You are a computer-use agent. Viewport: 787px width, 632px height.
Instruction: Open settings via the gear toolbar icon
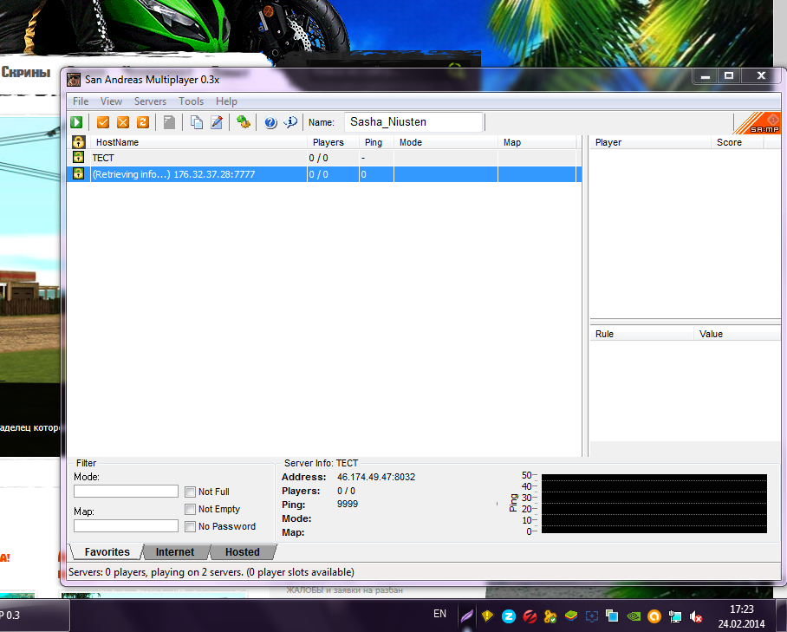244,122
